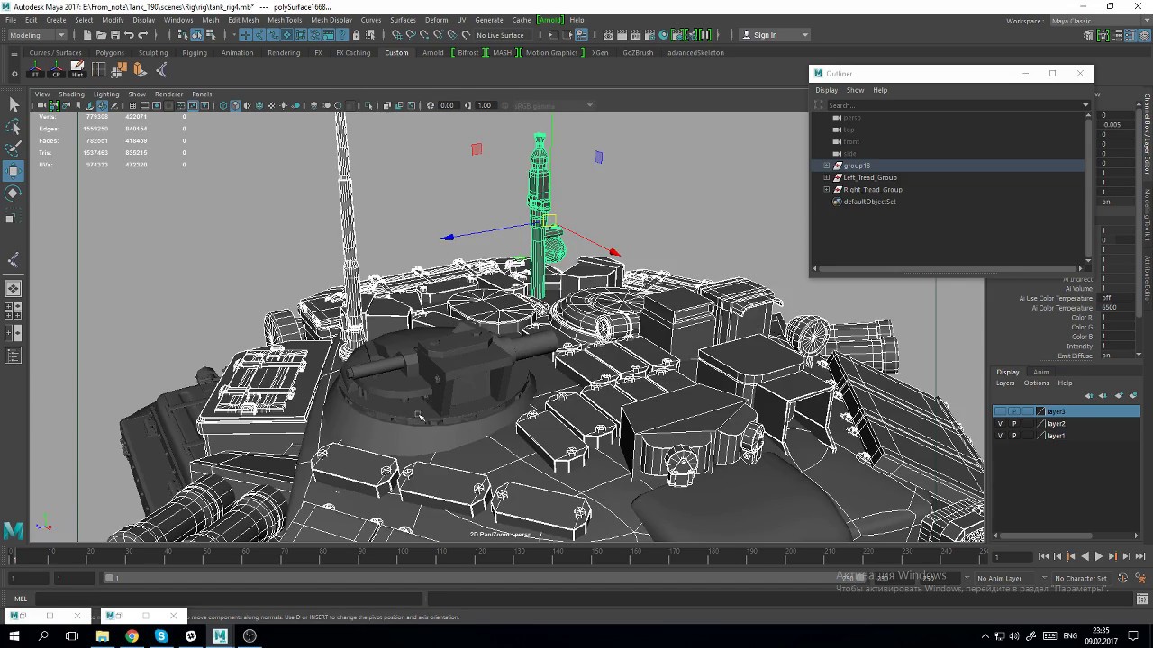Click the viewport gamma 1.00 field
Viewport: 1153px width, 648px height.
pos(485,105)
